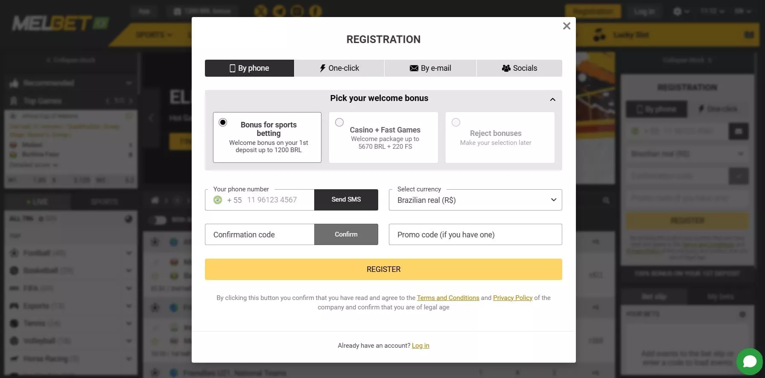Click the Promo code input field
The width and height of the screenshot is (765, 378).
(x=475, y=235)
